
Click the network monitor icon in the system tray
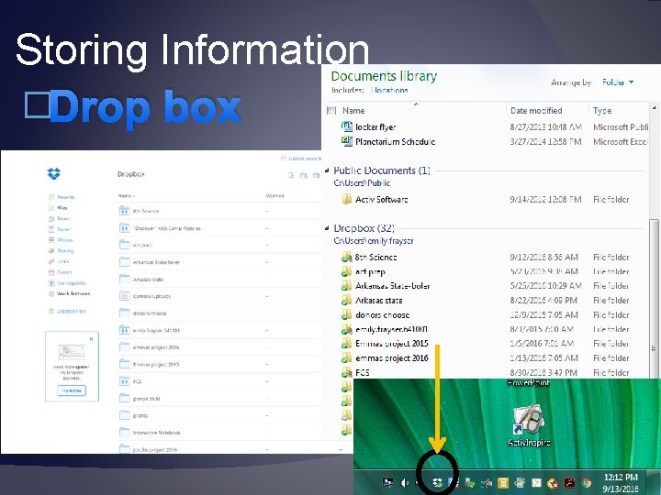point(387,483)
